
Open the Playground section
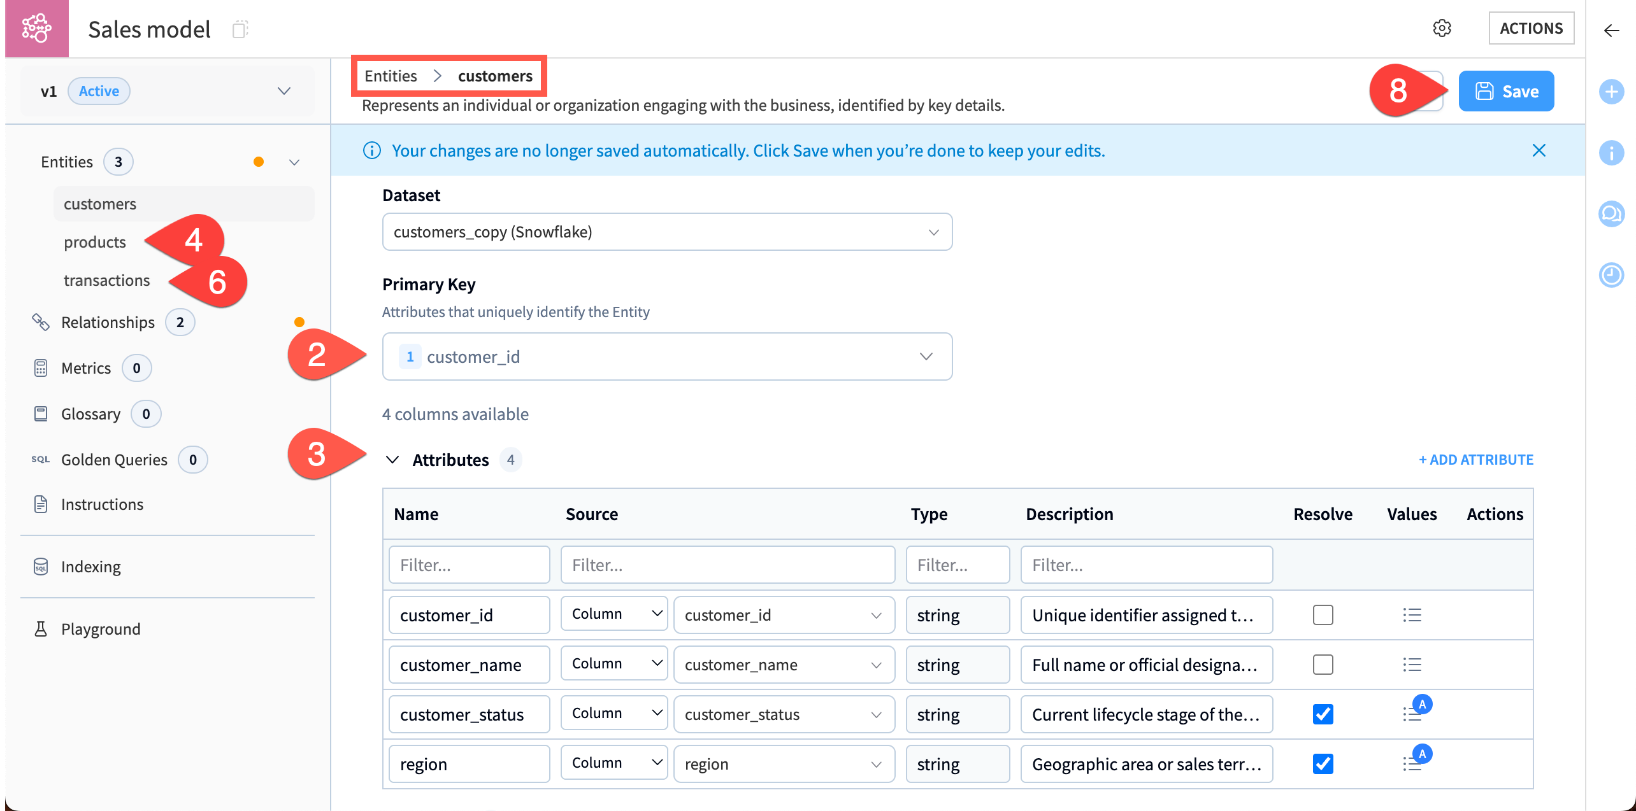click(101, 629)
